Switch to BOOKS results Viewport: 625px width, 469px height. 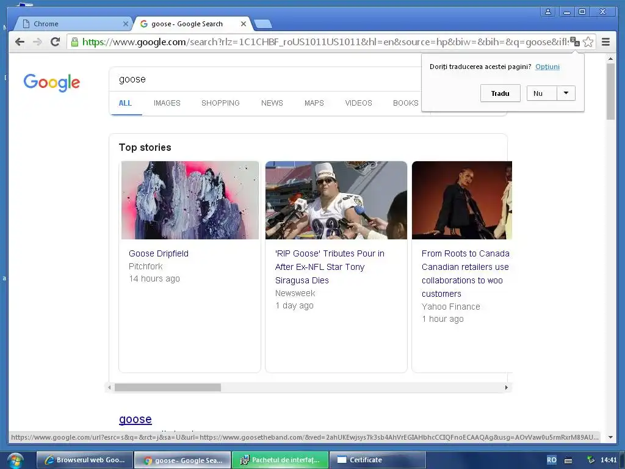pos(405,103)
